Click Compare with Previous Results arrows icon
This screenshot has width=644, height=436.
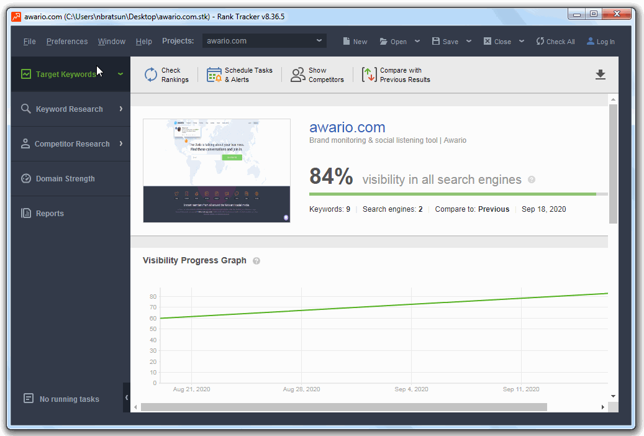[369, 75]
